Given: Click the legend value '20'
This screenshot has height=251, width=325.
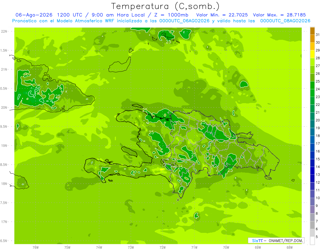Looking at the screenshot, I should (x=318, y=120).
